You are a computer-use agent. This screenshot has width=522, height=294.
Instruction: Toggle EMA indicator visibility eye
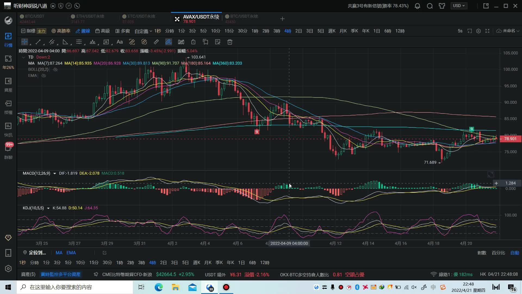click(x=43, y=76)
